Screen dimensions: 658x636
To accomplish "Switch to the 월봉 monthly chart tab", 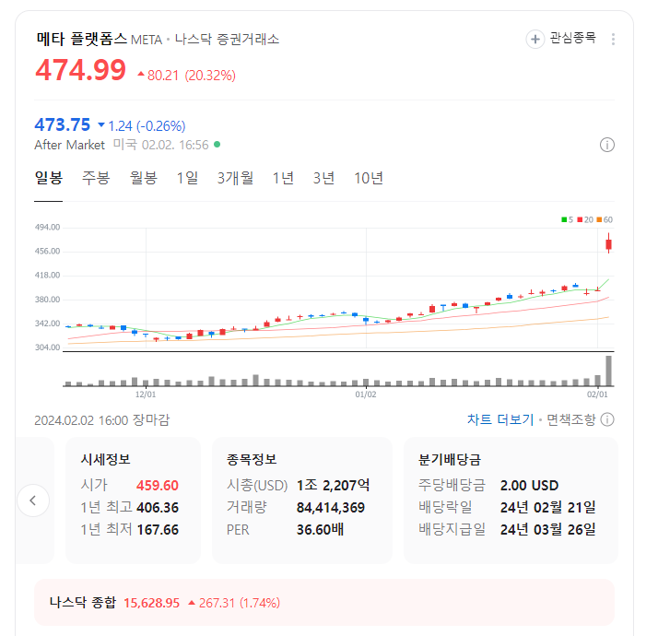I will pos(144,178).
